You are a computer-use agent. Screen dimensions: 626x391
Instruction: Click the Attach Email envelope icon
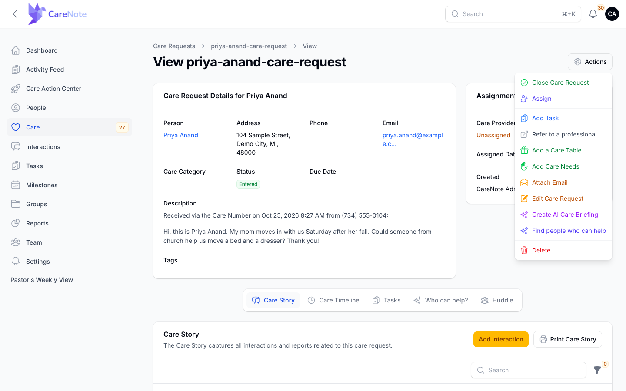pos(524,182)
